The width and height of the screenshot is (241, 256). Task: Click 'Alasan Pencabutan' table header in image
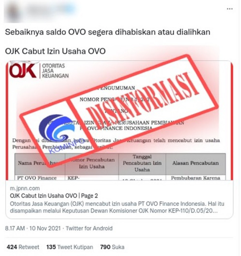coord(195,163)
